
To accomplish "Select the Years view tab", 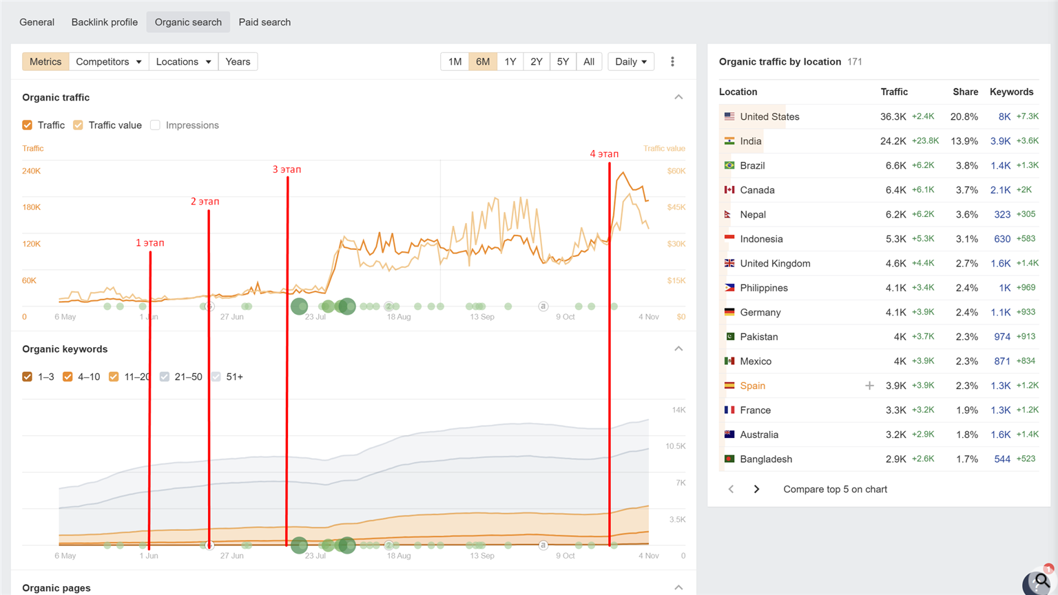I will tap(238, 62).
